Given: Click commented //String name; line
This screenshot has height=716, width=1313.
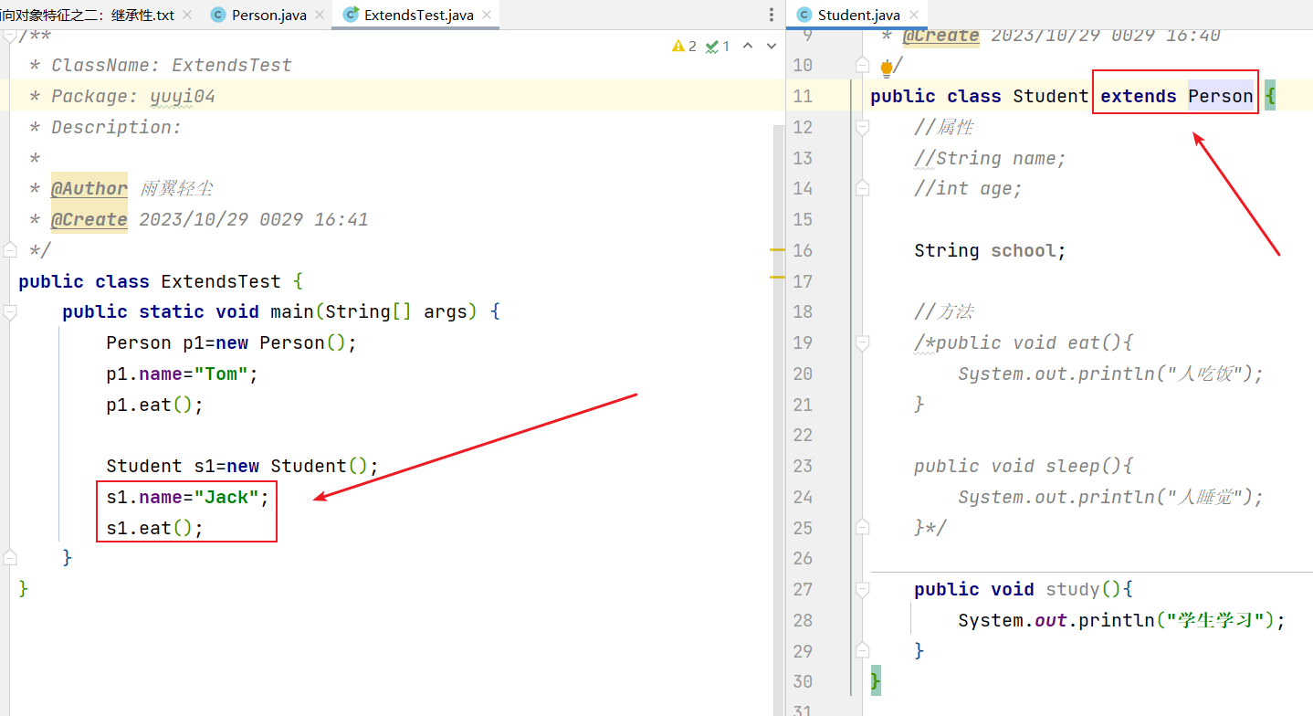Looking at the screenshot, I should coord(990,158).
